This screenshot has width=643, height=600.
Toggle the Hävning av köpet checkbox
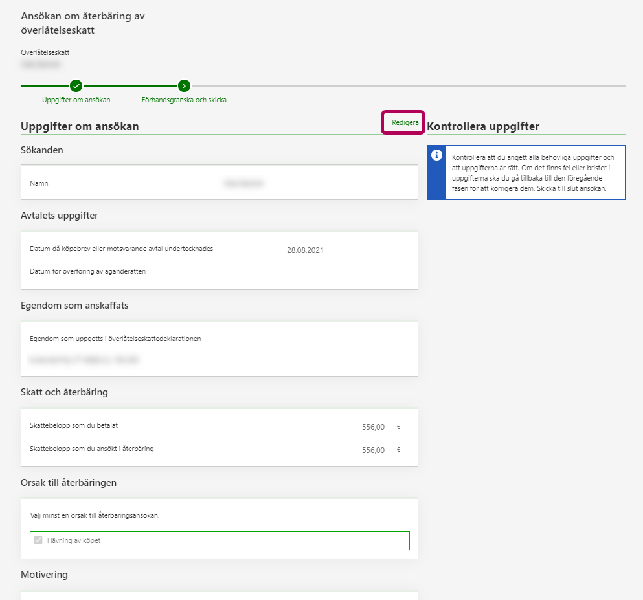pyautogui.click(x=38, y=540)
